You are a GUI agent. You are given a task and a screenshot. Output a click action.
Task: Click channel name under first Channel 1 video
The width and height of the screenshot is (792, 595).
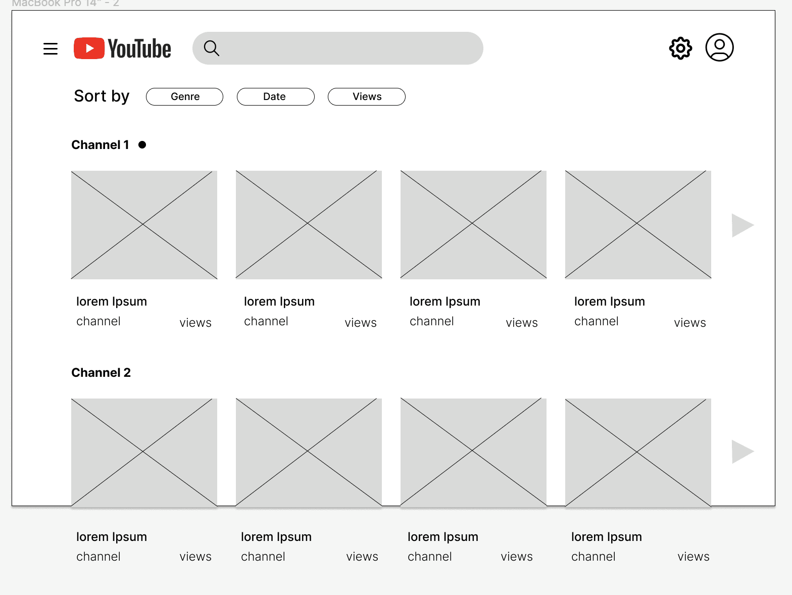tap(98, 321)
